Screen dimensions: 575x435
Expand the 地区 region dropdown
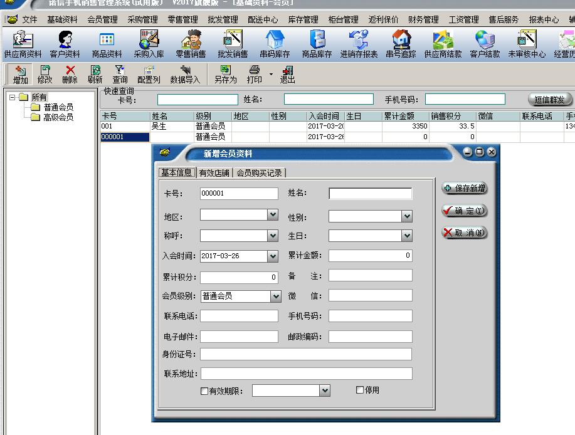(273, 215)
